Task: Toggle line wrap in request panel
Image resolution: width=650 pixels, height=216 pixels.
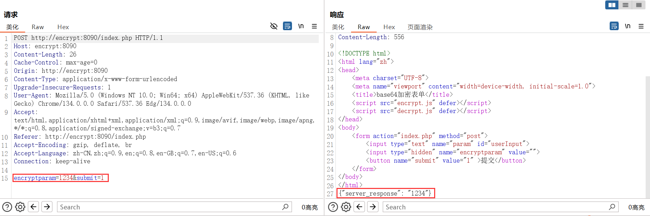Action: point(287,26)
